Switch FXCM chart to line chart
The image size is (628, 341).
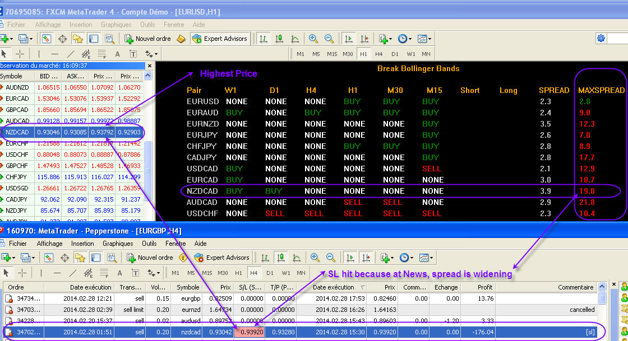(x=295, y=39)
